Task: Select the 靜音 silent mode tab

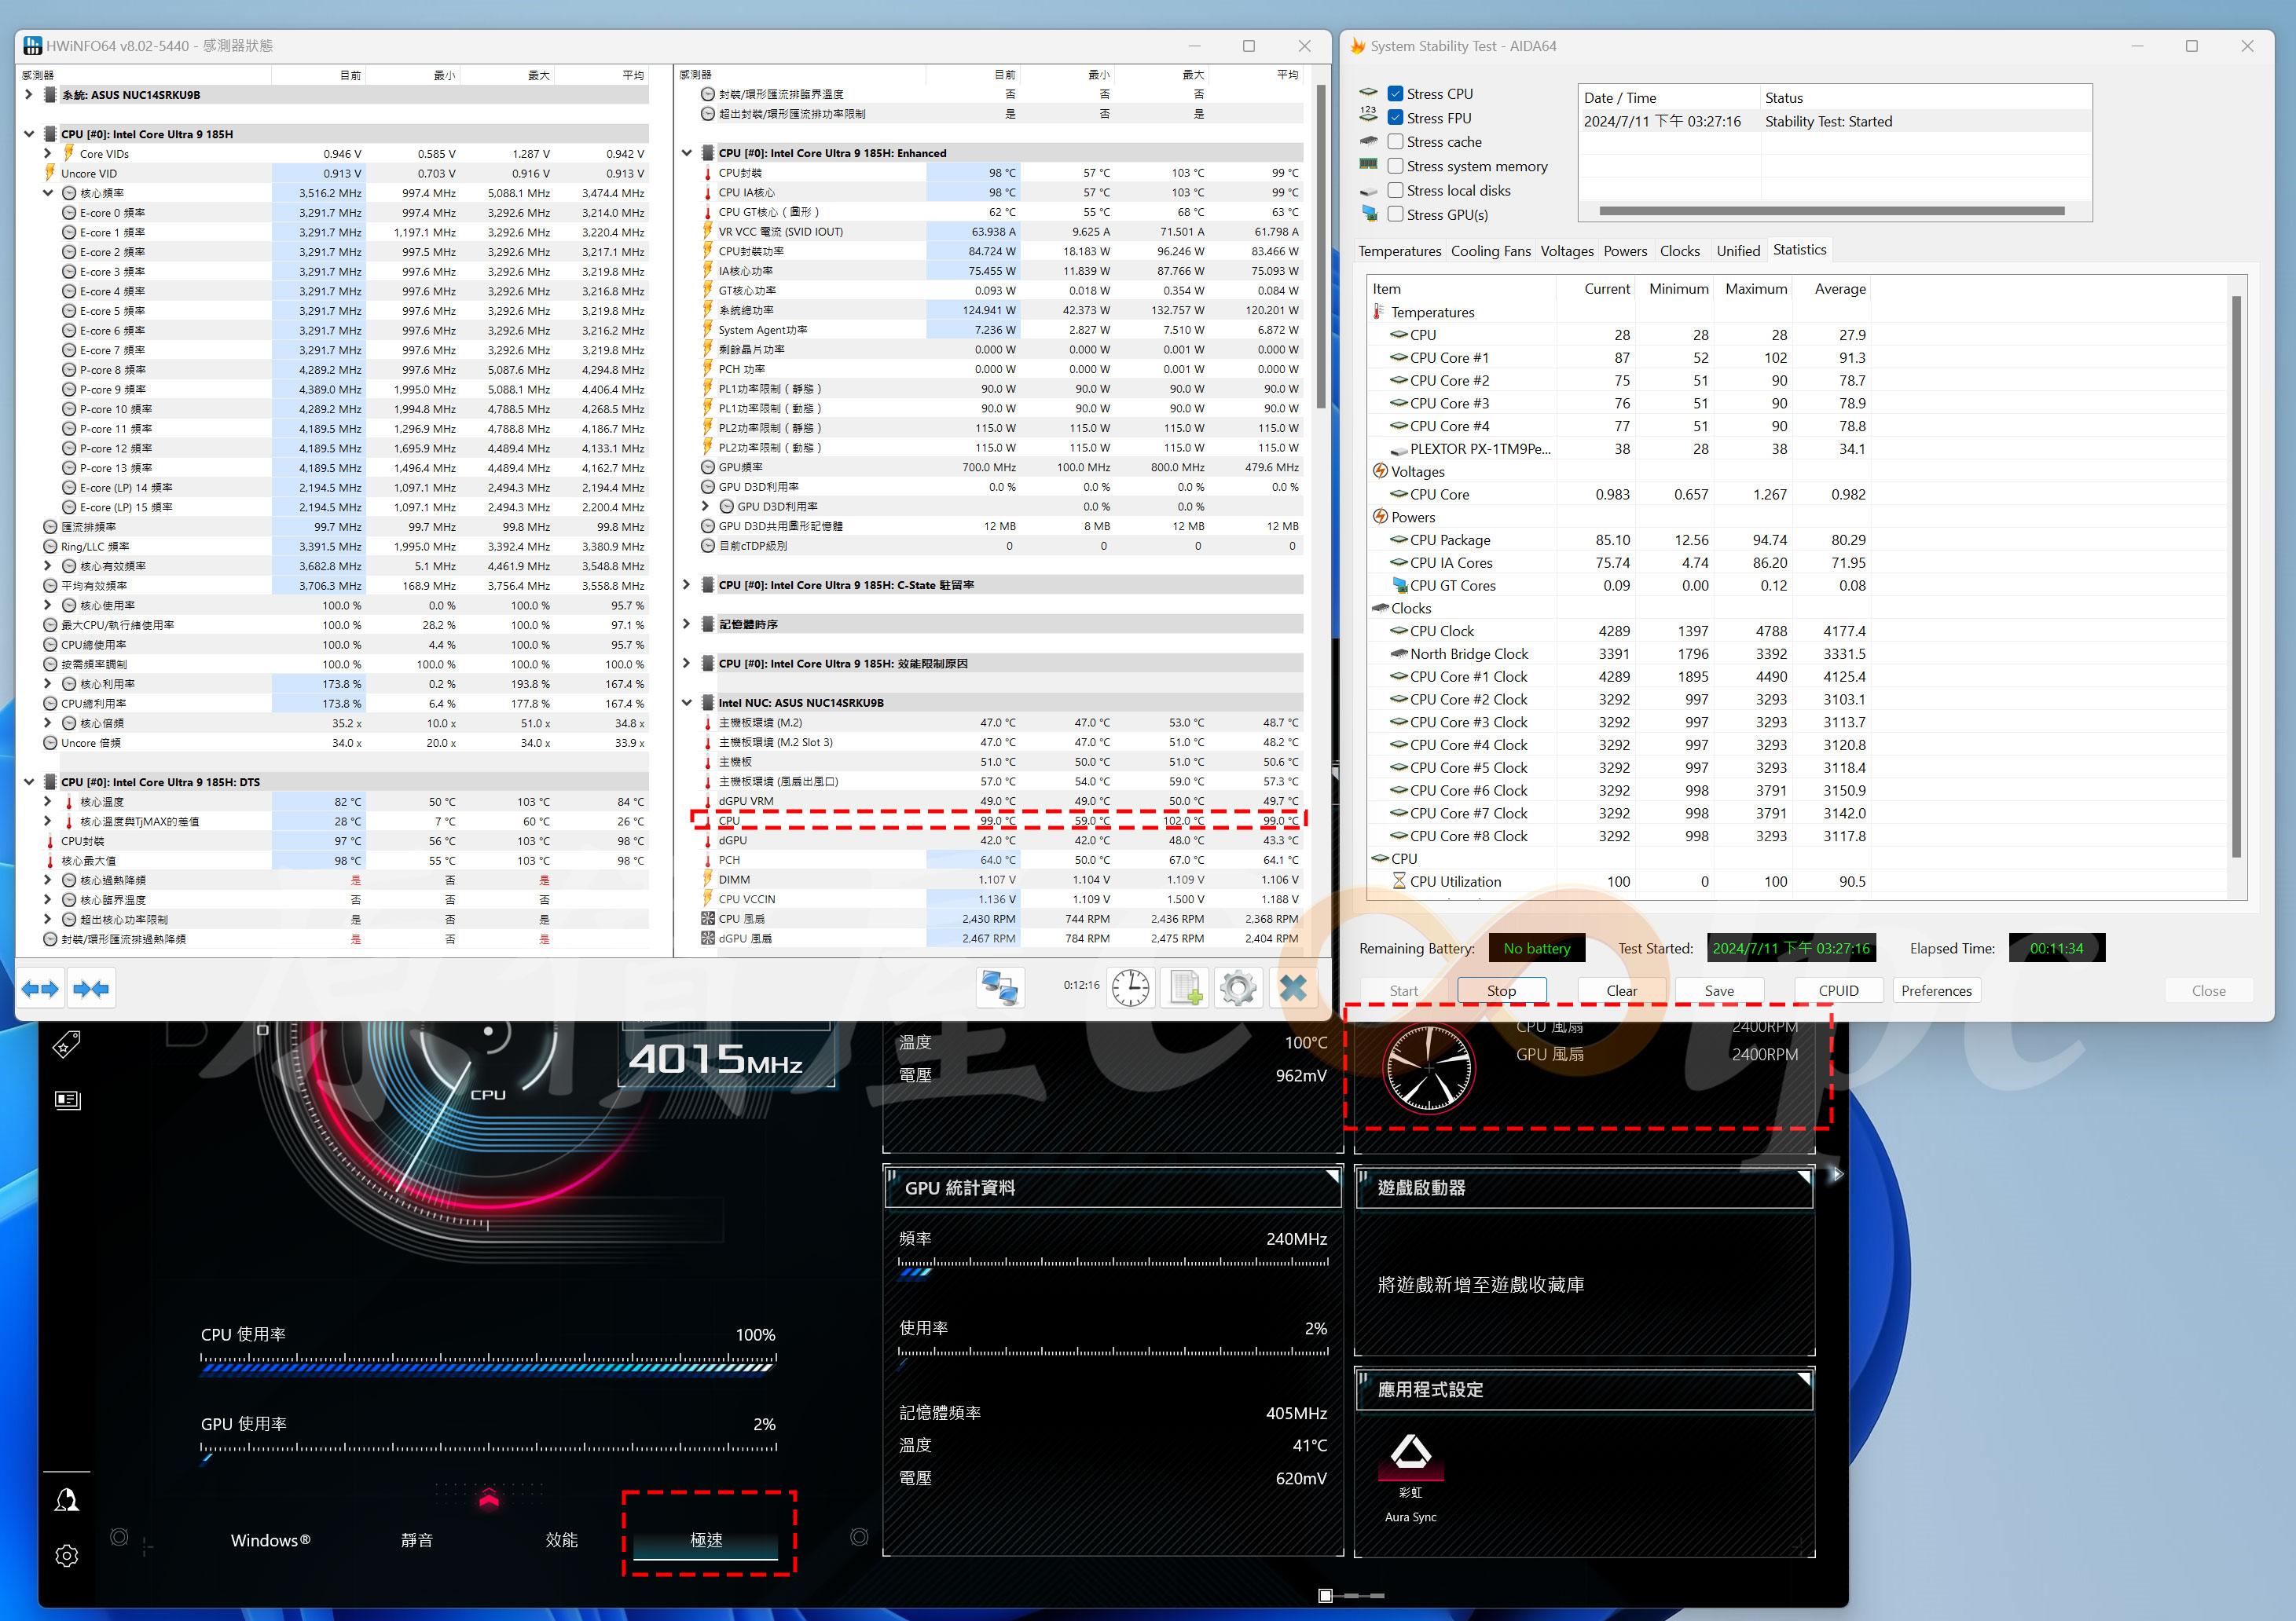Action: point(417,1540)
